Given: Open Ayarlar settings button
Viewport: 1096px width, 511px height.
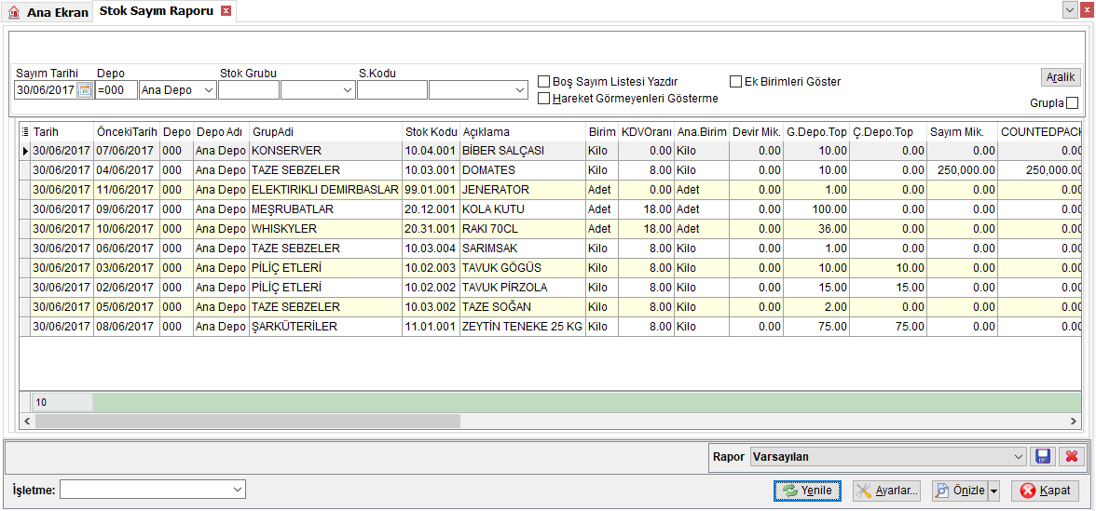Looking at the screenshot, I should [x=885, y=491].
